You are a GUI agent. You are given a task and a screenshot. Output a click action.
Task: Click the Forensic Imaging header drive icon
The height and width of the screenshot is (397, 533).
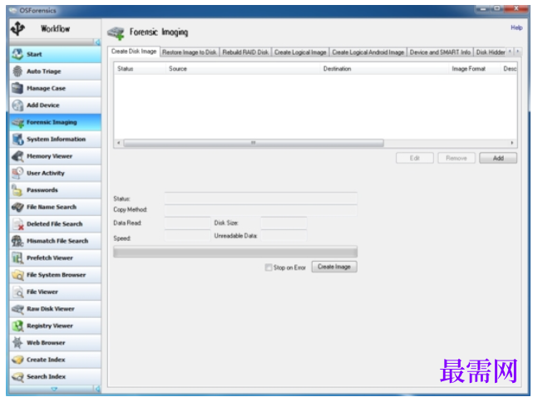(116, 32)
